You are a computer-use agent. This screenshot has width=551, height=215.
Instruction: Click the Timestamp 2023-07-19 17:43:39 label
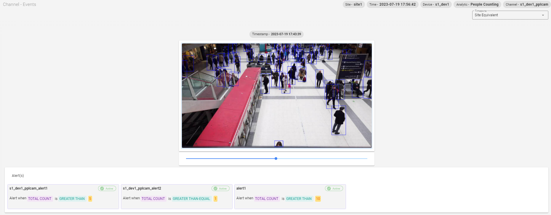pos(276,34)
